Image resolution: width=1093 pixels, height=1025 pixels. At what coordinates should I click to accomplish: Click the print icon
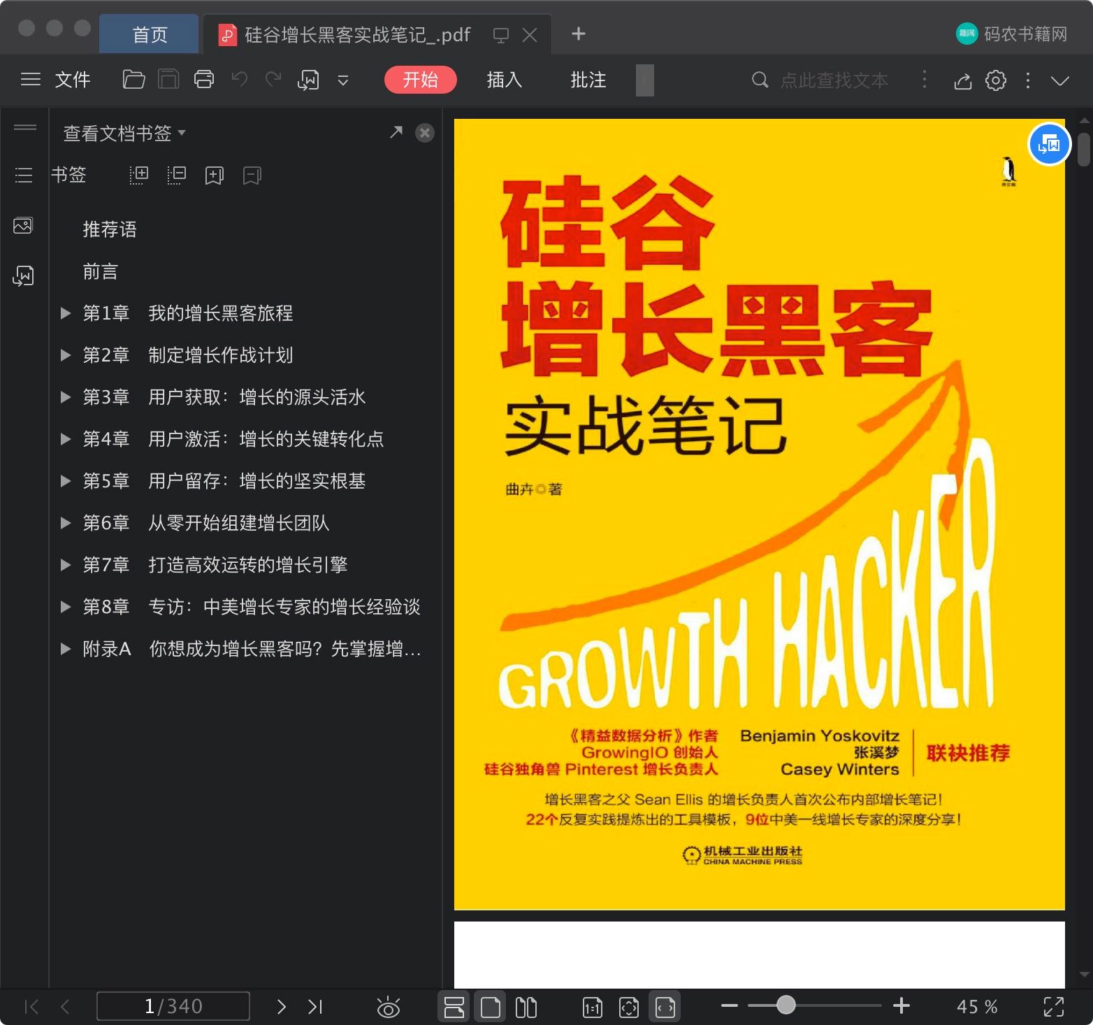click(x=204, y=80)
